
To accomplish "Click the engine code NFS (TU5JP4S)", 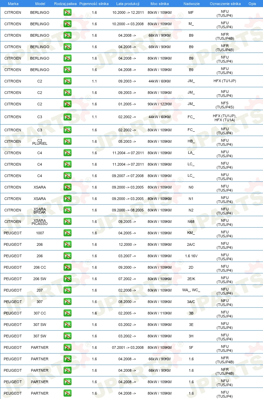I will (x=225, y=105).
